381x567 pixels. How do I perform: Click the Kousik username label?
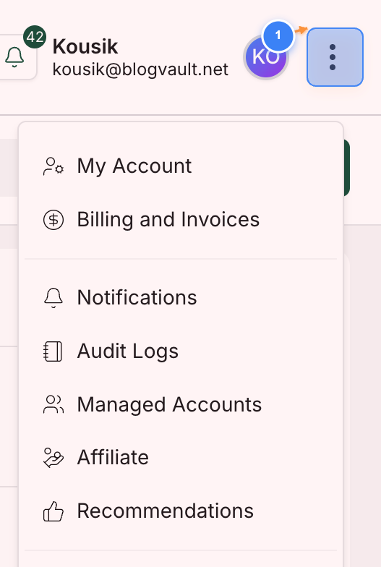(85, 46)
